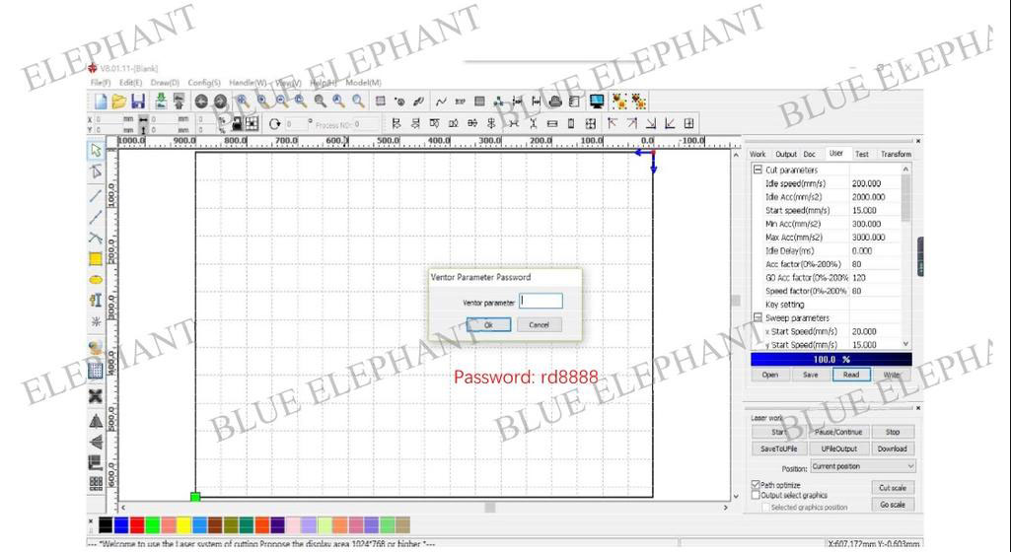The height and width of the screenshot is (552, 1011).
Task: Click the lock aspect ratio icon
Action: (237, 123)
